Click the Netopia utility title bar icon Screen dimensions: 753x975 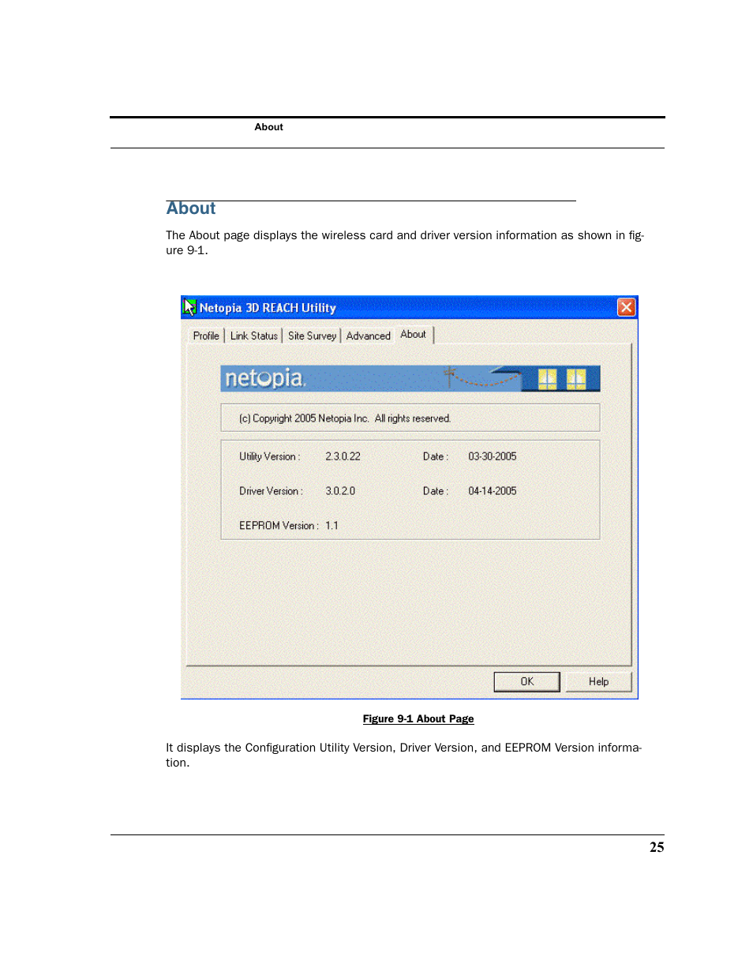point(189,307)
